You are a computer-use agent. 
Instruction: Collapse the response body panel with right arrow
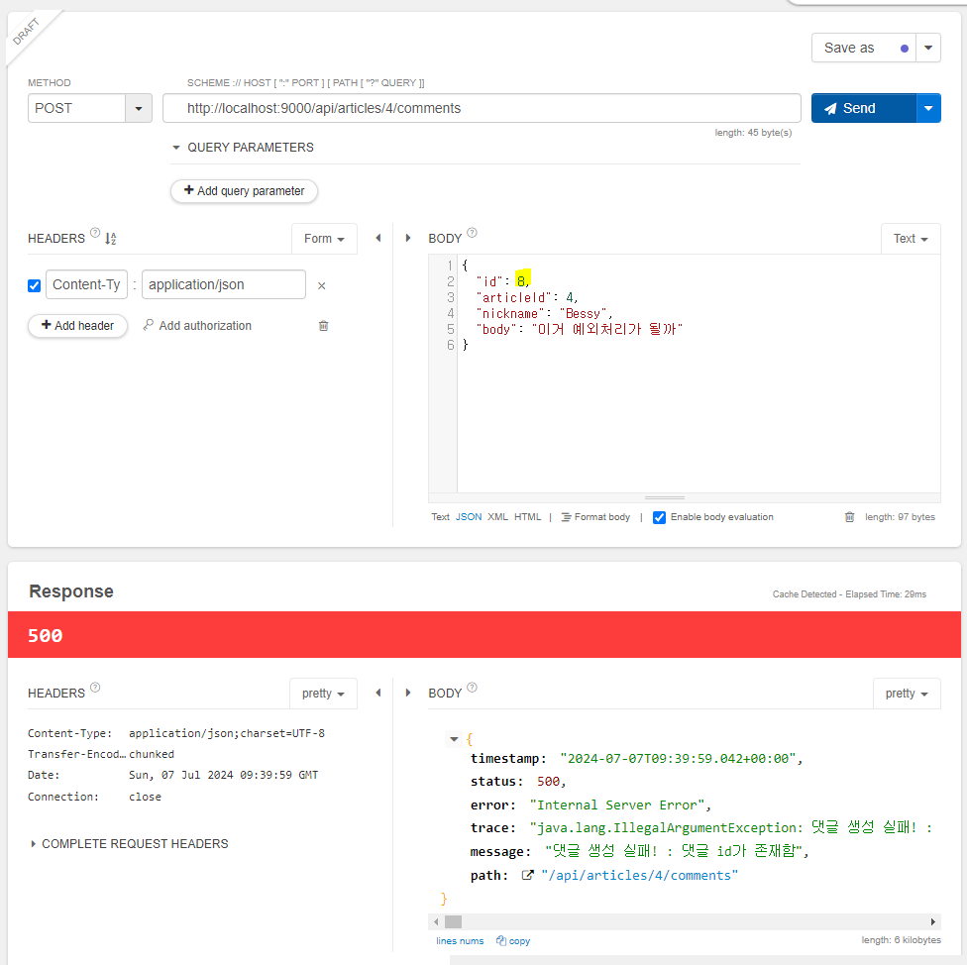[x=407, y=694]
